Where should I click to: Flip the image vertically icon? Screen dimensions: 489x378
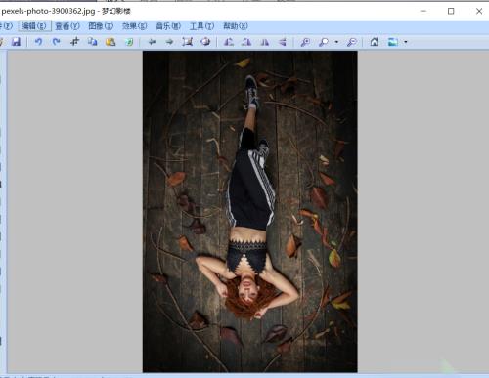[x=283, y=42]
